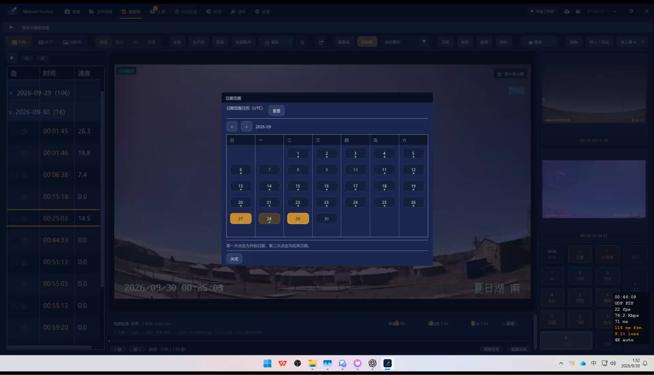Toggle the 识别框 detection box
The height and width of the screenshot is (375, 654).
tap(367, 42)
